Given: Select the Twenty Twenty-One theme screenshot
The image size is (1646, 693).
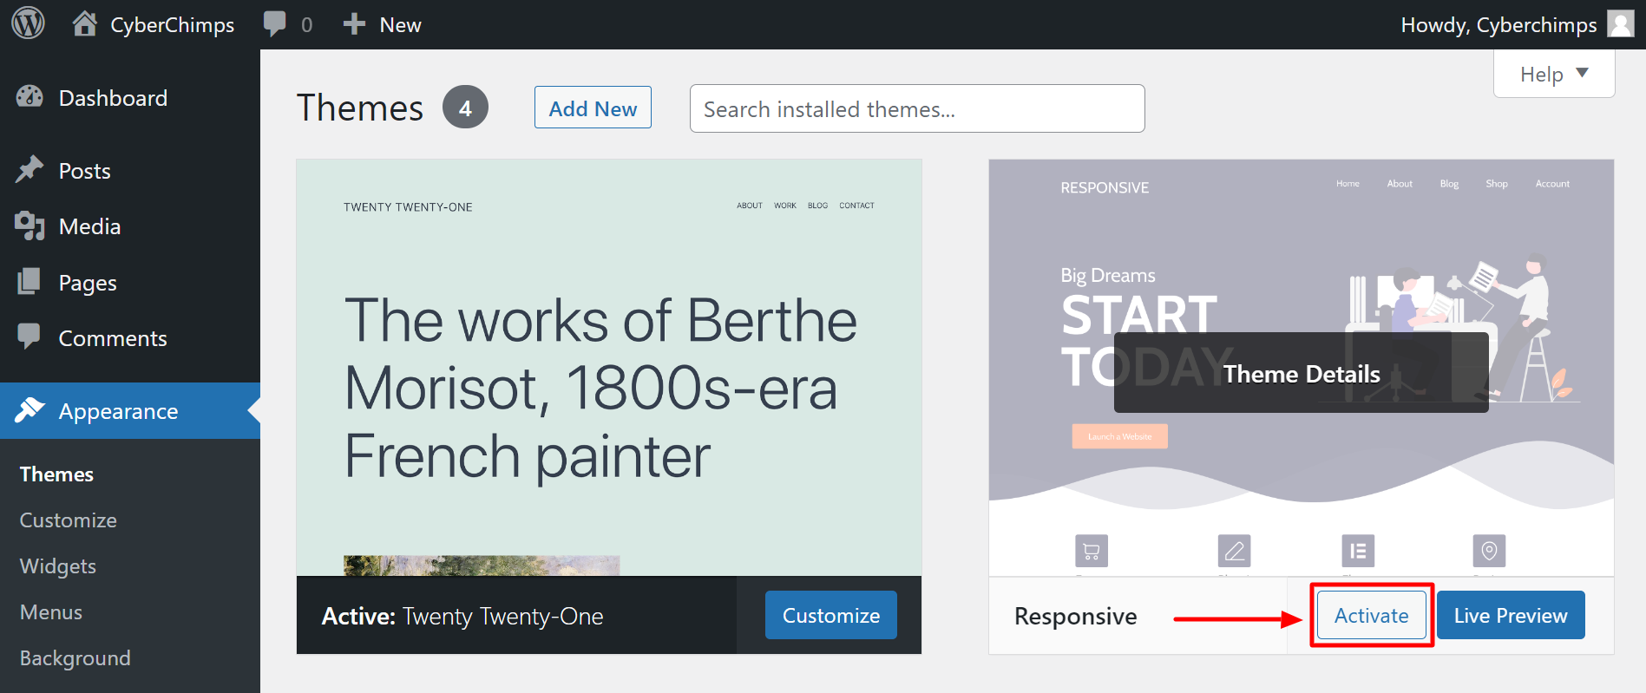Looking at the screenshot, I should [x=609, y=368].
